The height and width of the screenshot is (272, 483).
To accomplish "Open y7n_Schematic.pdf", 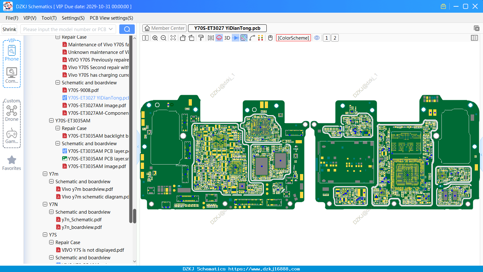I will pos(82,219).
